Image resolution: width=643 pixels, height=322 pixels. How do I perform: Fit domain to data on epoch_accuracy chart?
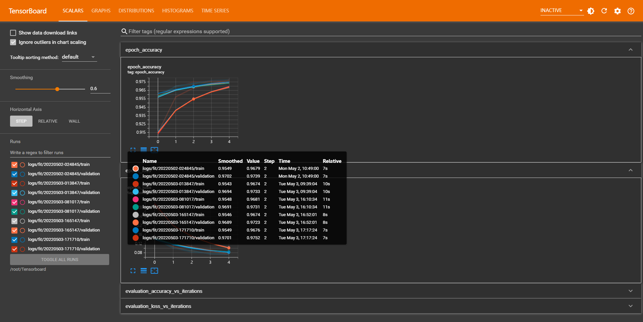[154, 150]
